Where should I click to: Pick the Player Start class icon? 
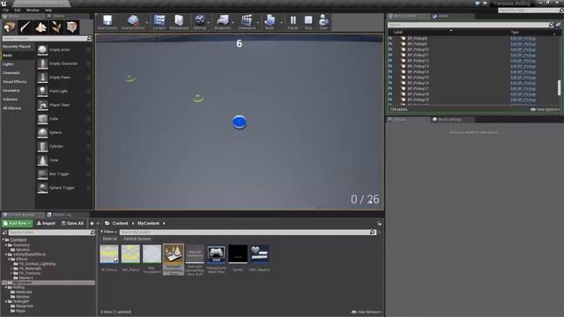42,105
